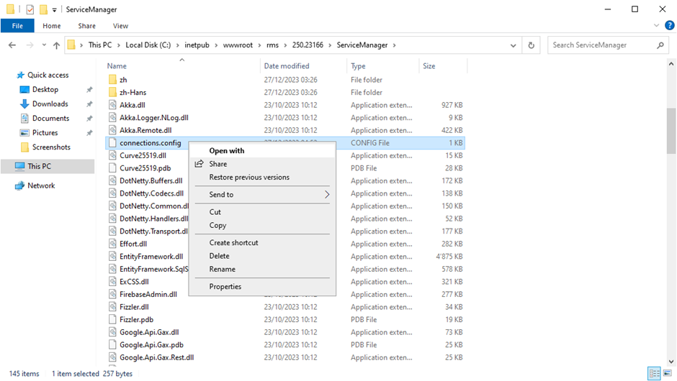Select the Pictures icon in sidebar
Viewport: 677px width, 381px height.
tap(24, 133)
